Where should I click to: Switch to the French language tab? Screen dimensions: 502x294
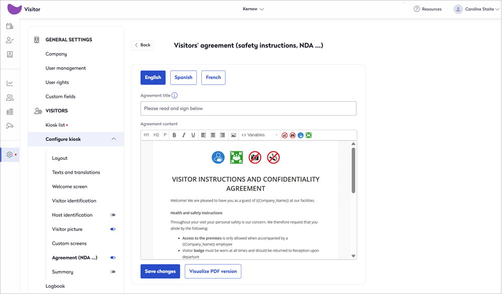click(x=213, y=78)
